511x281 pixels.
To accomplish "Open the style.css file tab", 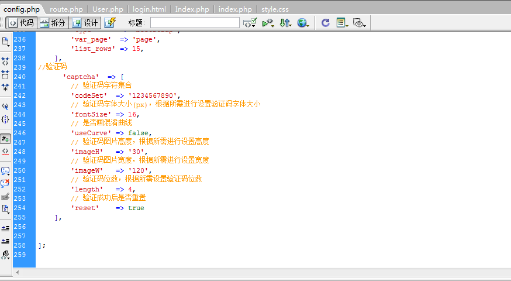I will (275, 9).
